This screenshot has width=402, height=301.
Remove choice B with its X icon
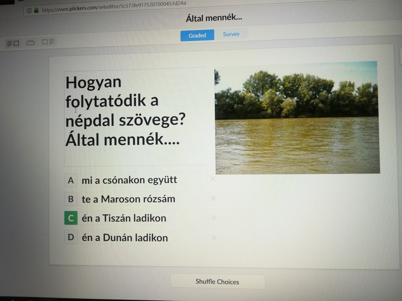[x=214, y=198]
